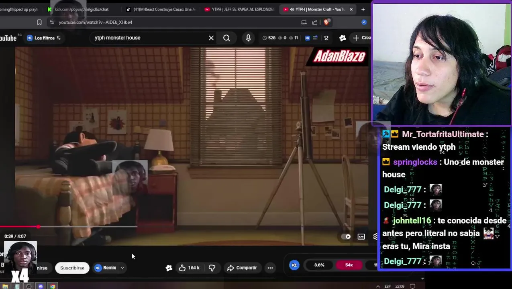
Task: Open site settings icon beside URL
Action: [x=52, y=22]
